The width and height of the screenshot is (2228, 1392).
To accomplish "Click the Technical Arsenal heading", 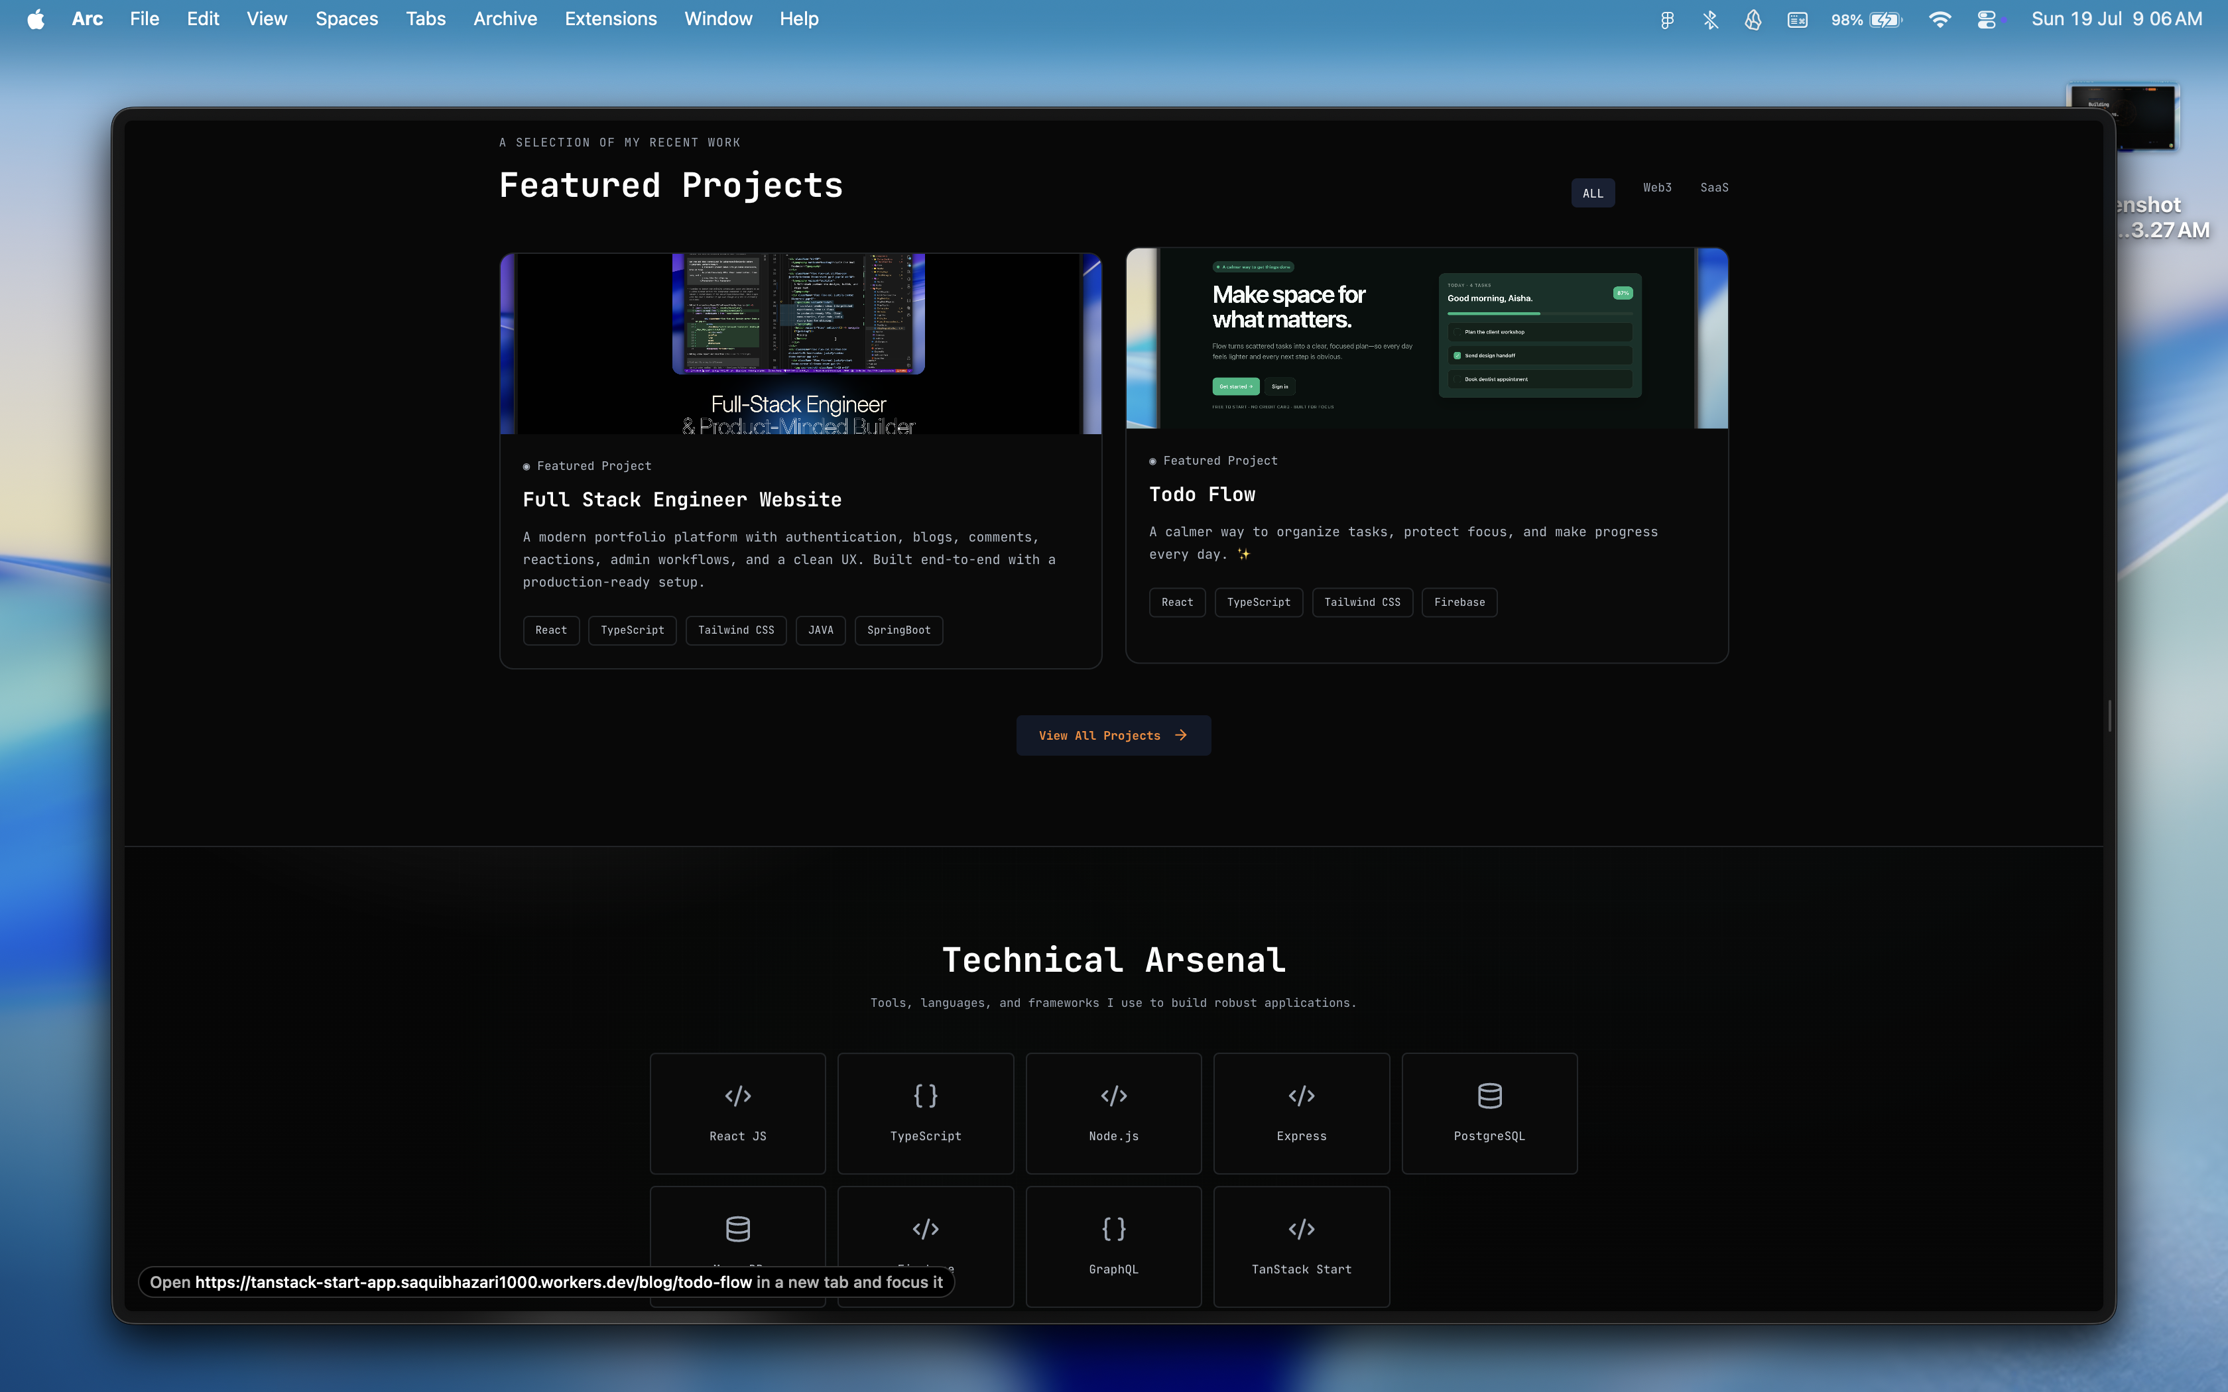I will point(1113,960).
